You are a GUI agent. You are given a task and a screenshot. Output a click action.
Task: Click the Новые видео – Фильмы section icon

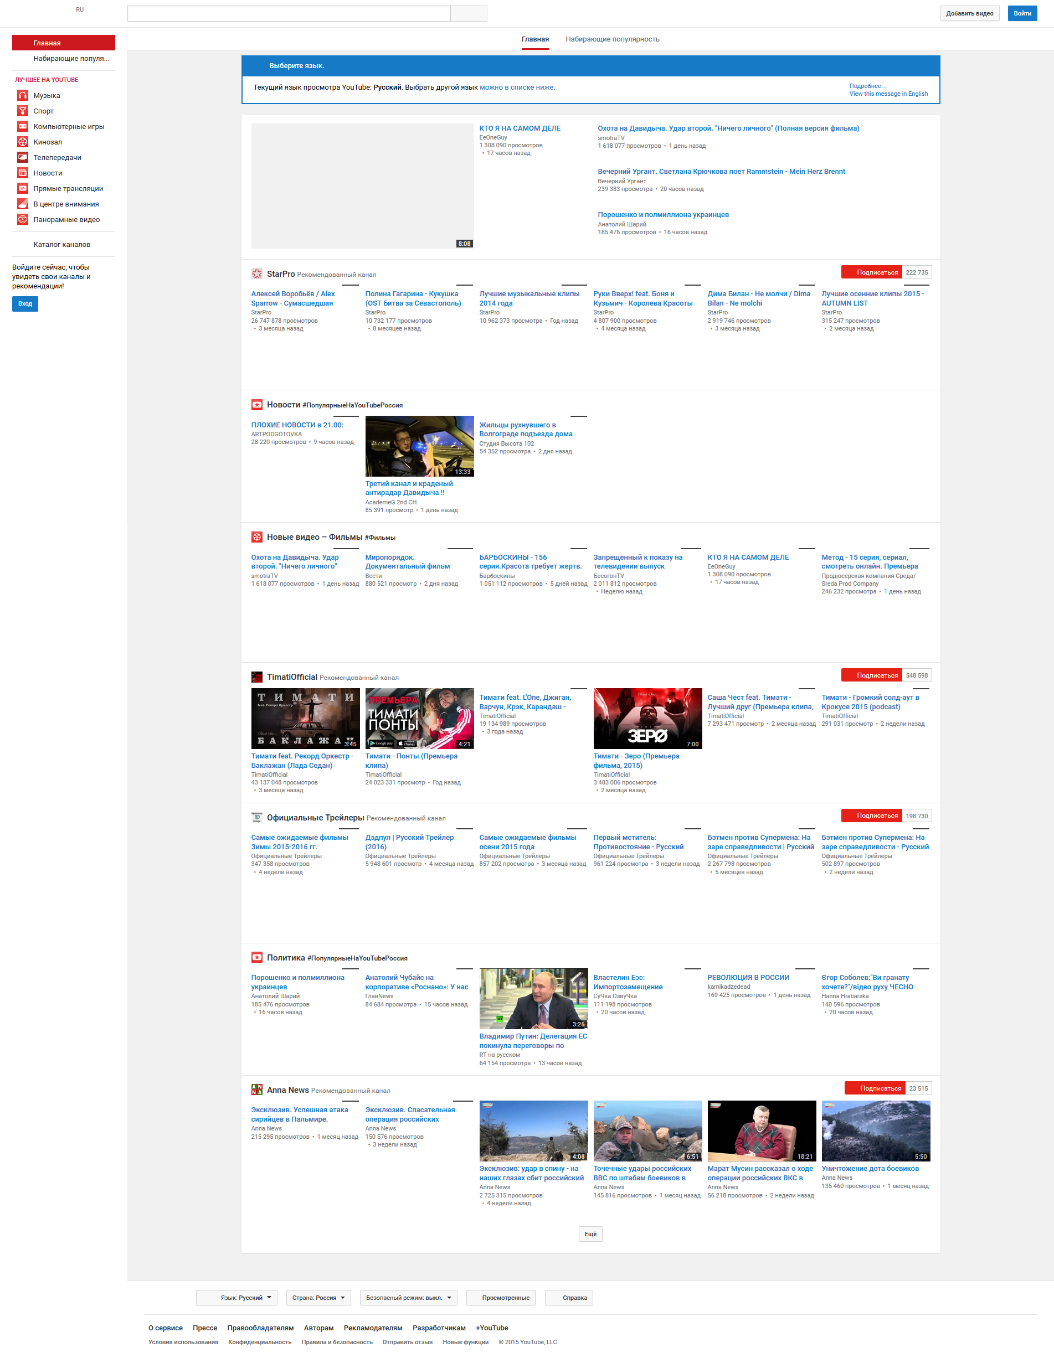(256, 538)
